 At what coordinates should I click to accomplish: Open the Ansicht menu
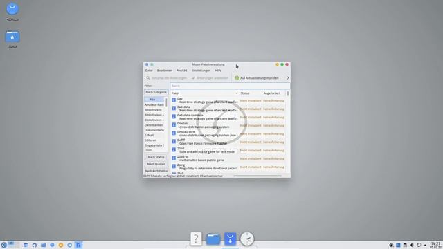coord(181,71)
